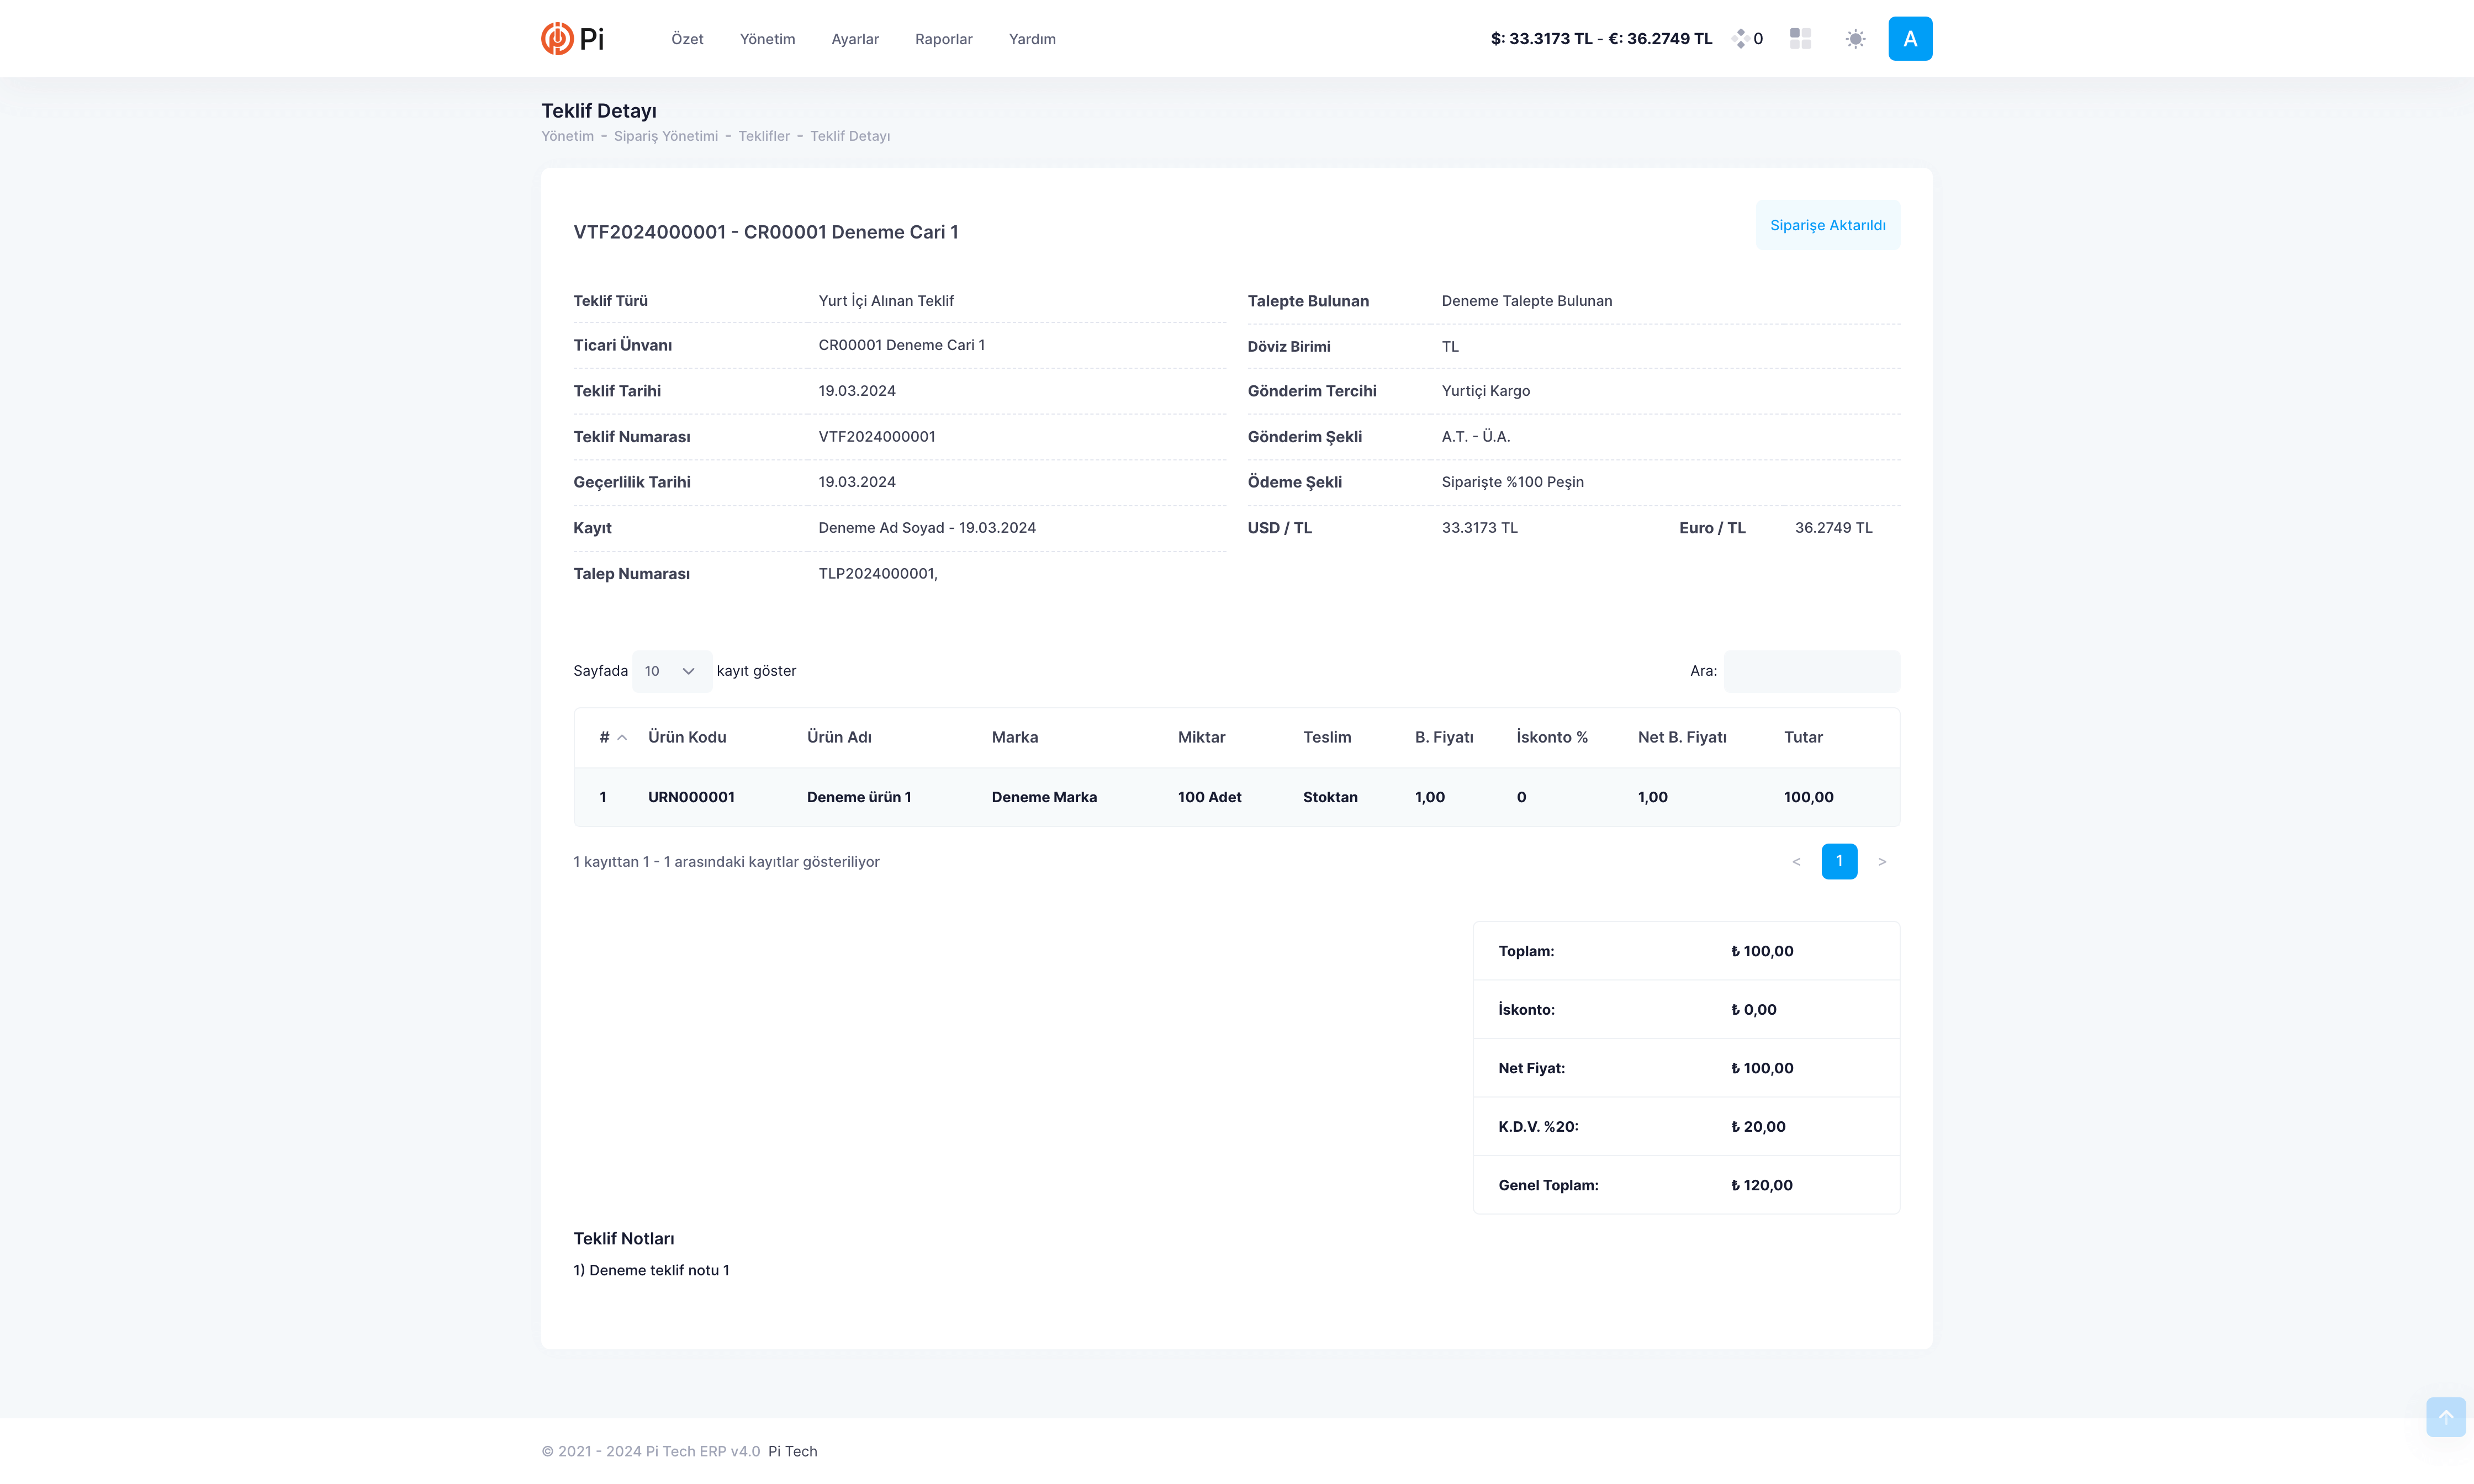The width and height of the screenshot is (2474, 1484).
Task: Open Sipariş Yönetimi breadcrumb link
Action: (x=665, y=136)
